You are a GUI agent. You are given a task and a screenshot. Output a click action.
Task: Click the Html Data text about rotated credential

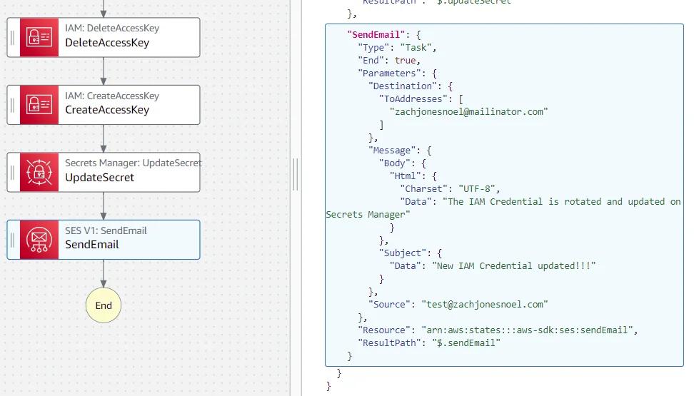coord(562,201)
